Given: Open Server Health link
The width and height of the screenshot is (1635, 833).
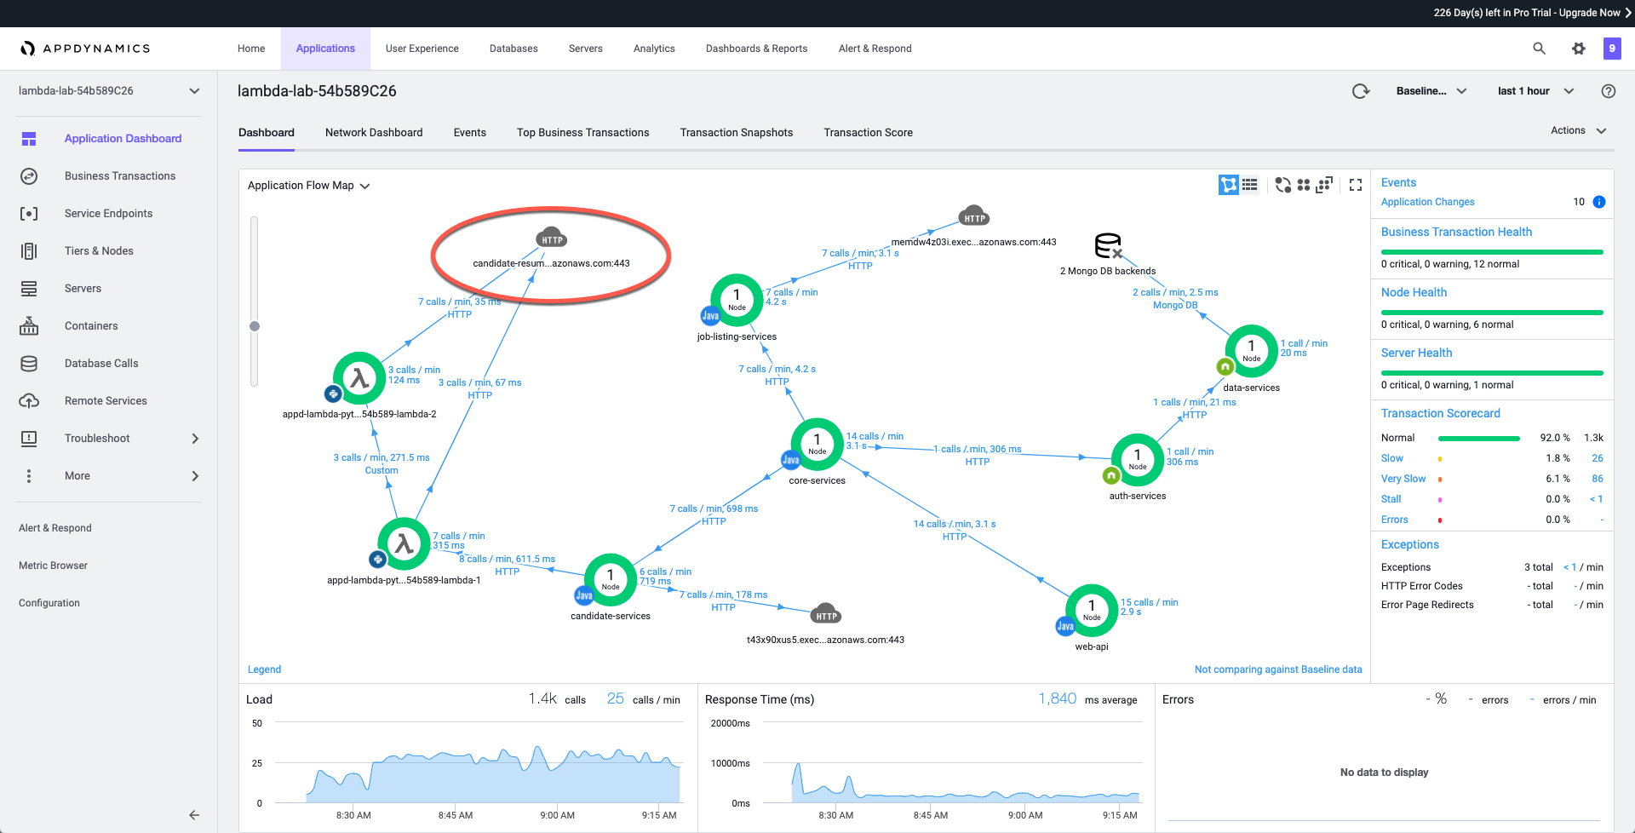Looking at the screenshot, I should (1416, 353).
